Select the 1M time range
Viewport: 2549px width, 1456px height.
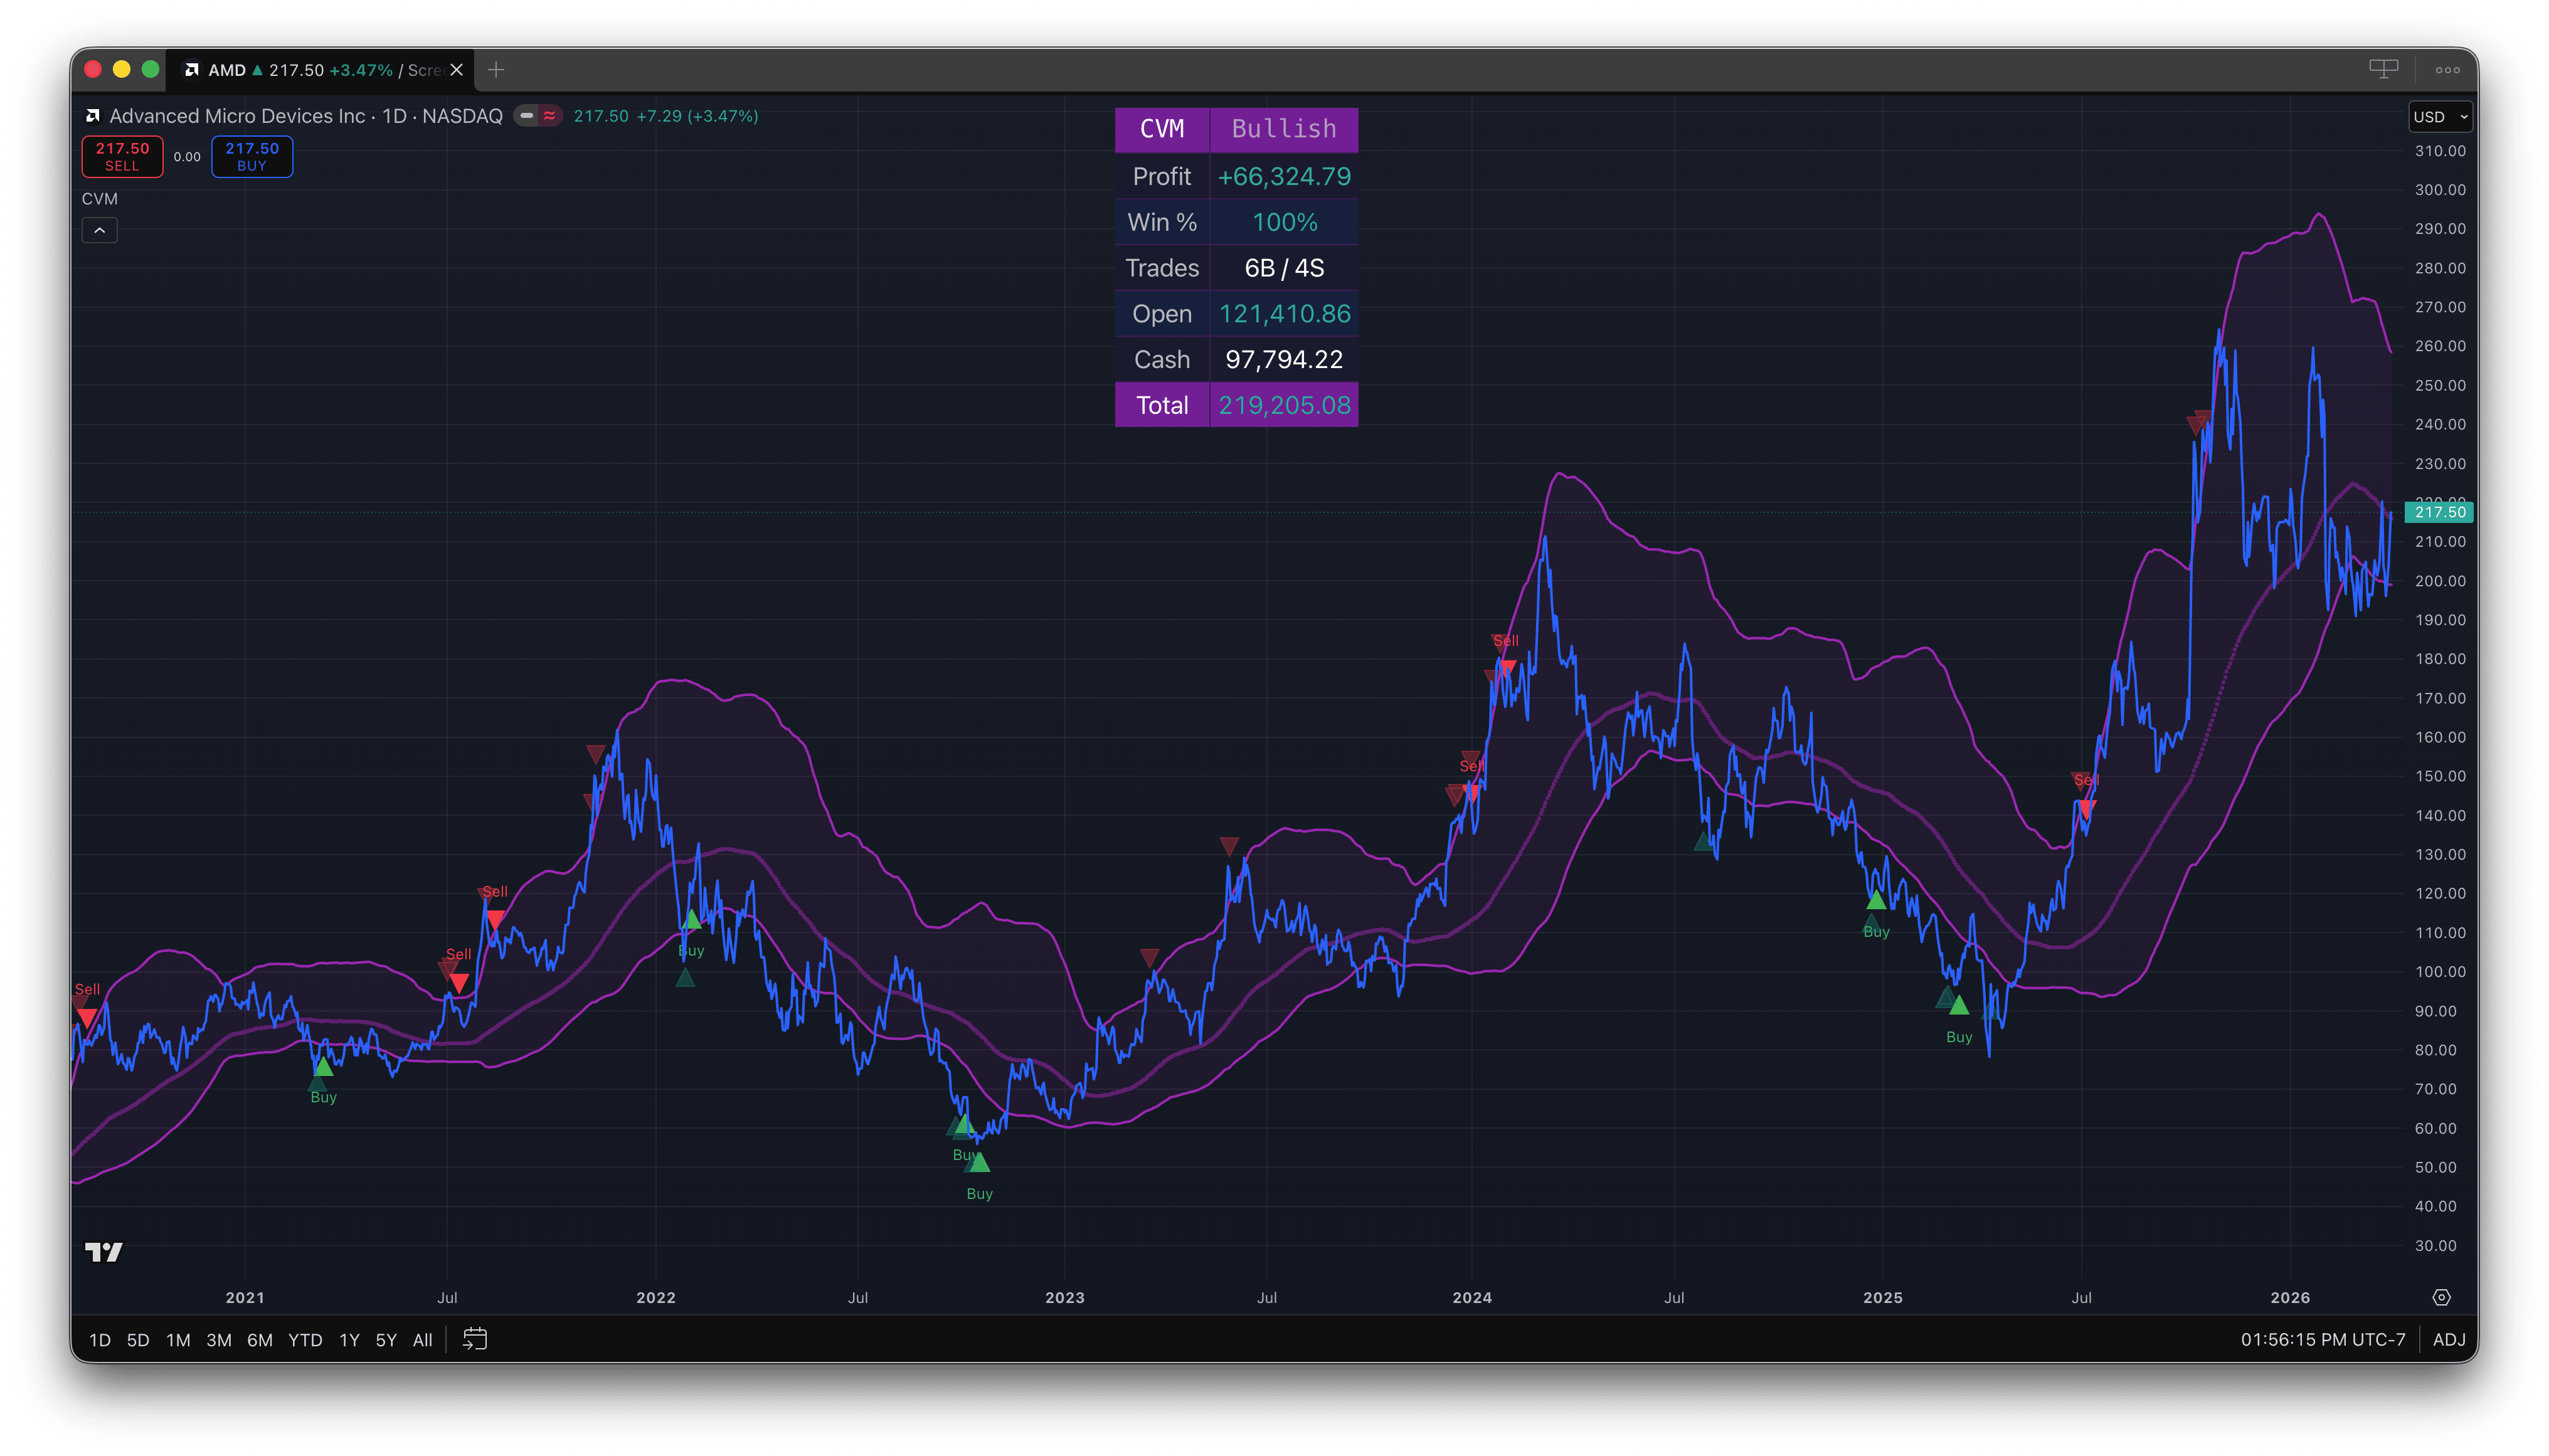178,1340
